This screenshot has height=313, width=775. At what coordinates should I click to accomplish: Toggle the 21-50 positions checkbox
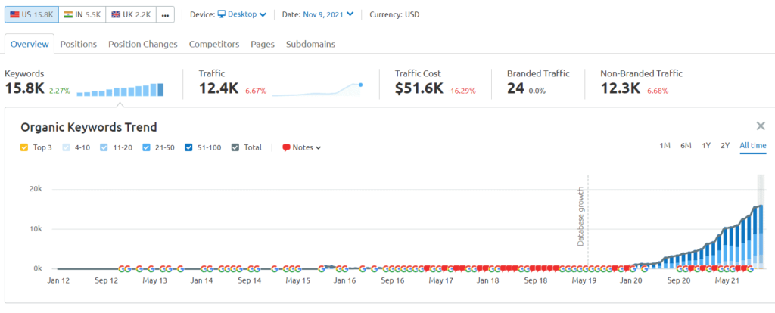146,147
